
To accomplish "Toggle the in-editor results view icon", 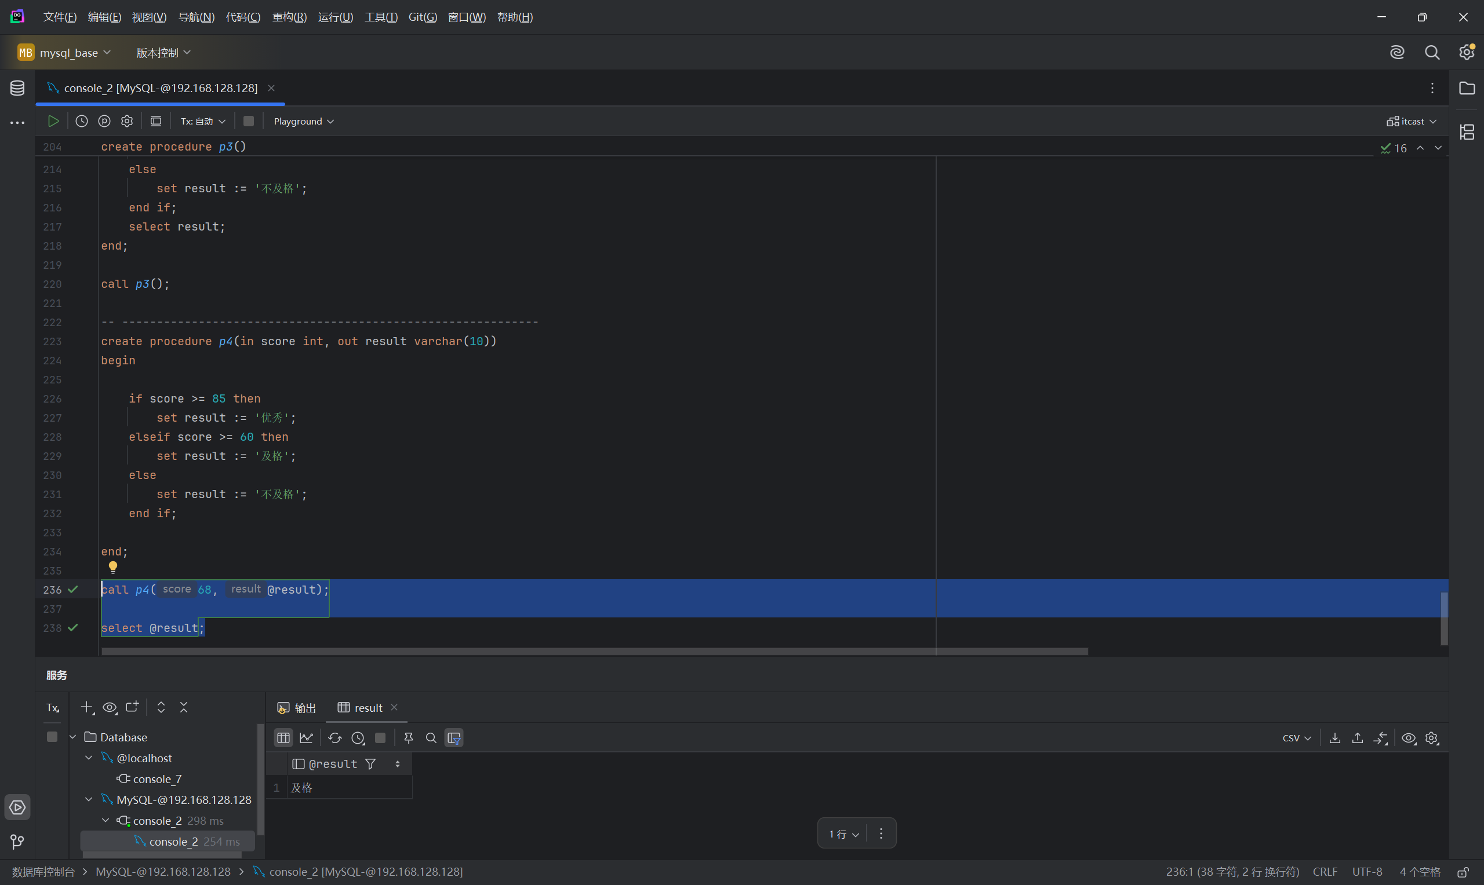I will pyautogui.click(x=156, y=121).
